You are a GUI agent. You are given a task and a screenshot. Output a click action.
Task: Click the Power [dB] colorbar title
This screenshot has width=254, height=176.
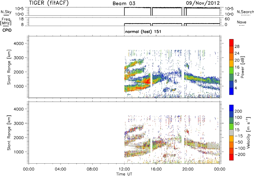tap(243, 67)
